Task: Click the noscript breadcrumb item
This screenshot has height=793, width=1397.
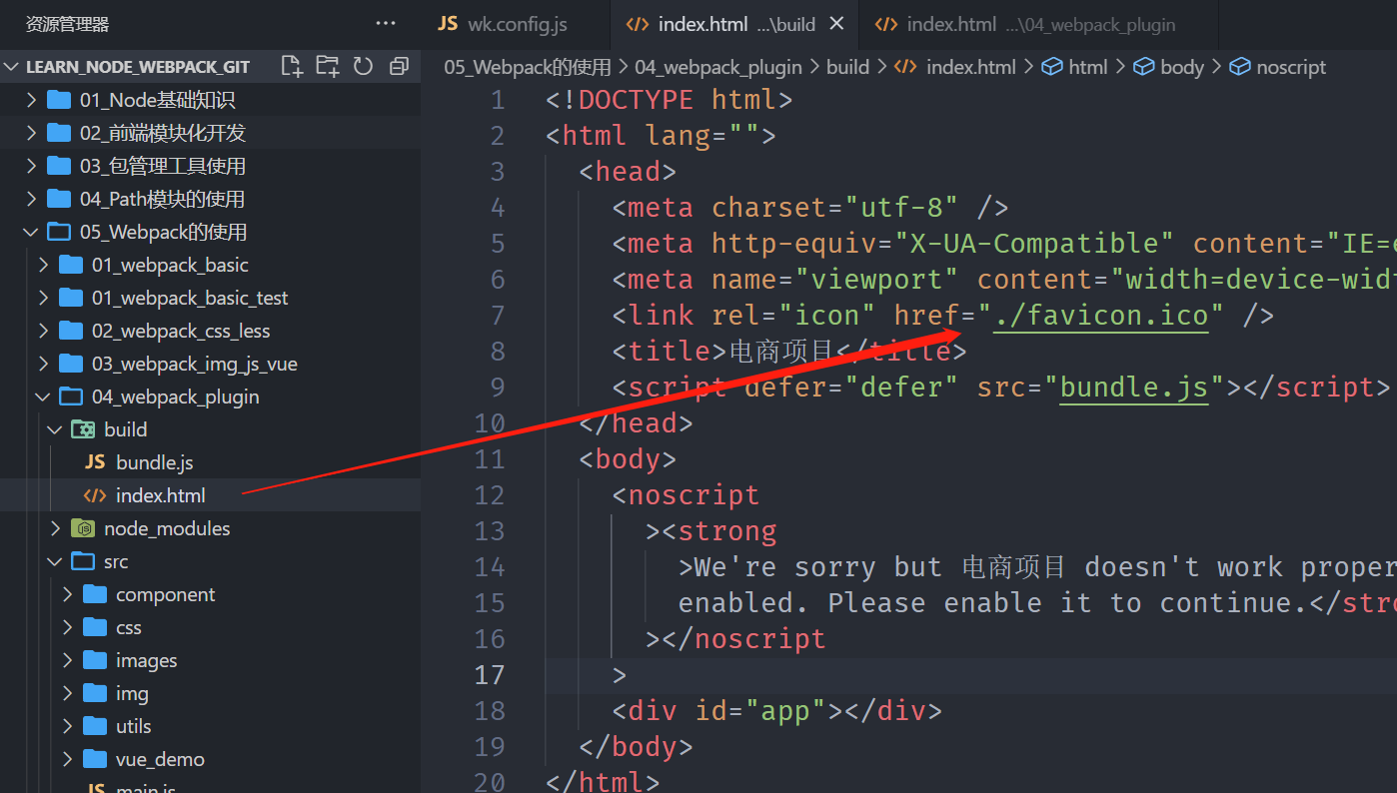Action: click(1290, 67)
